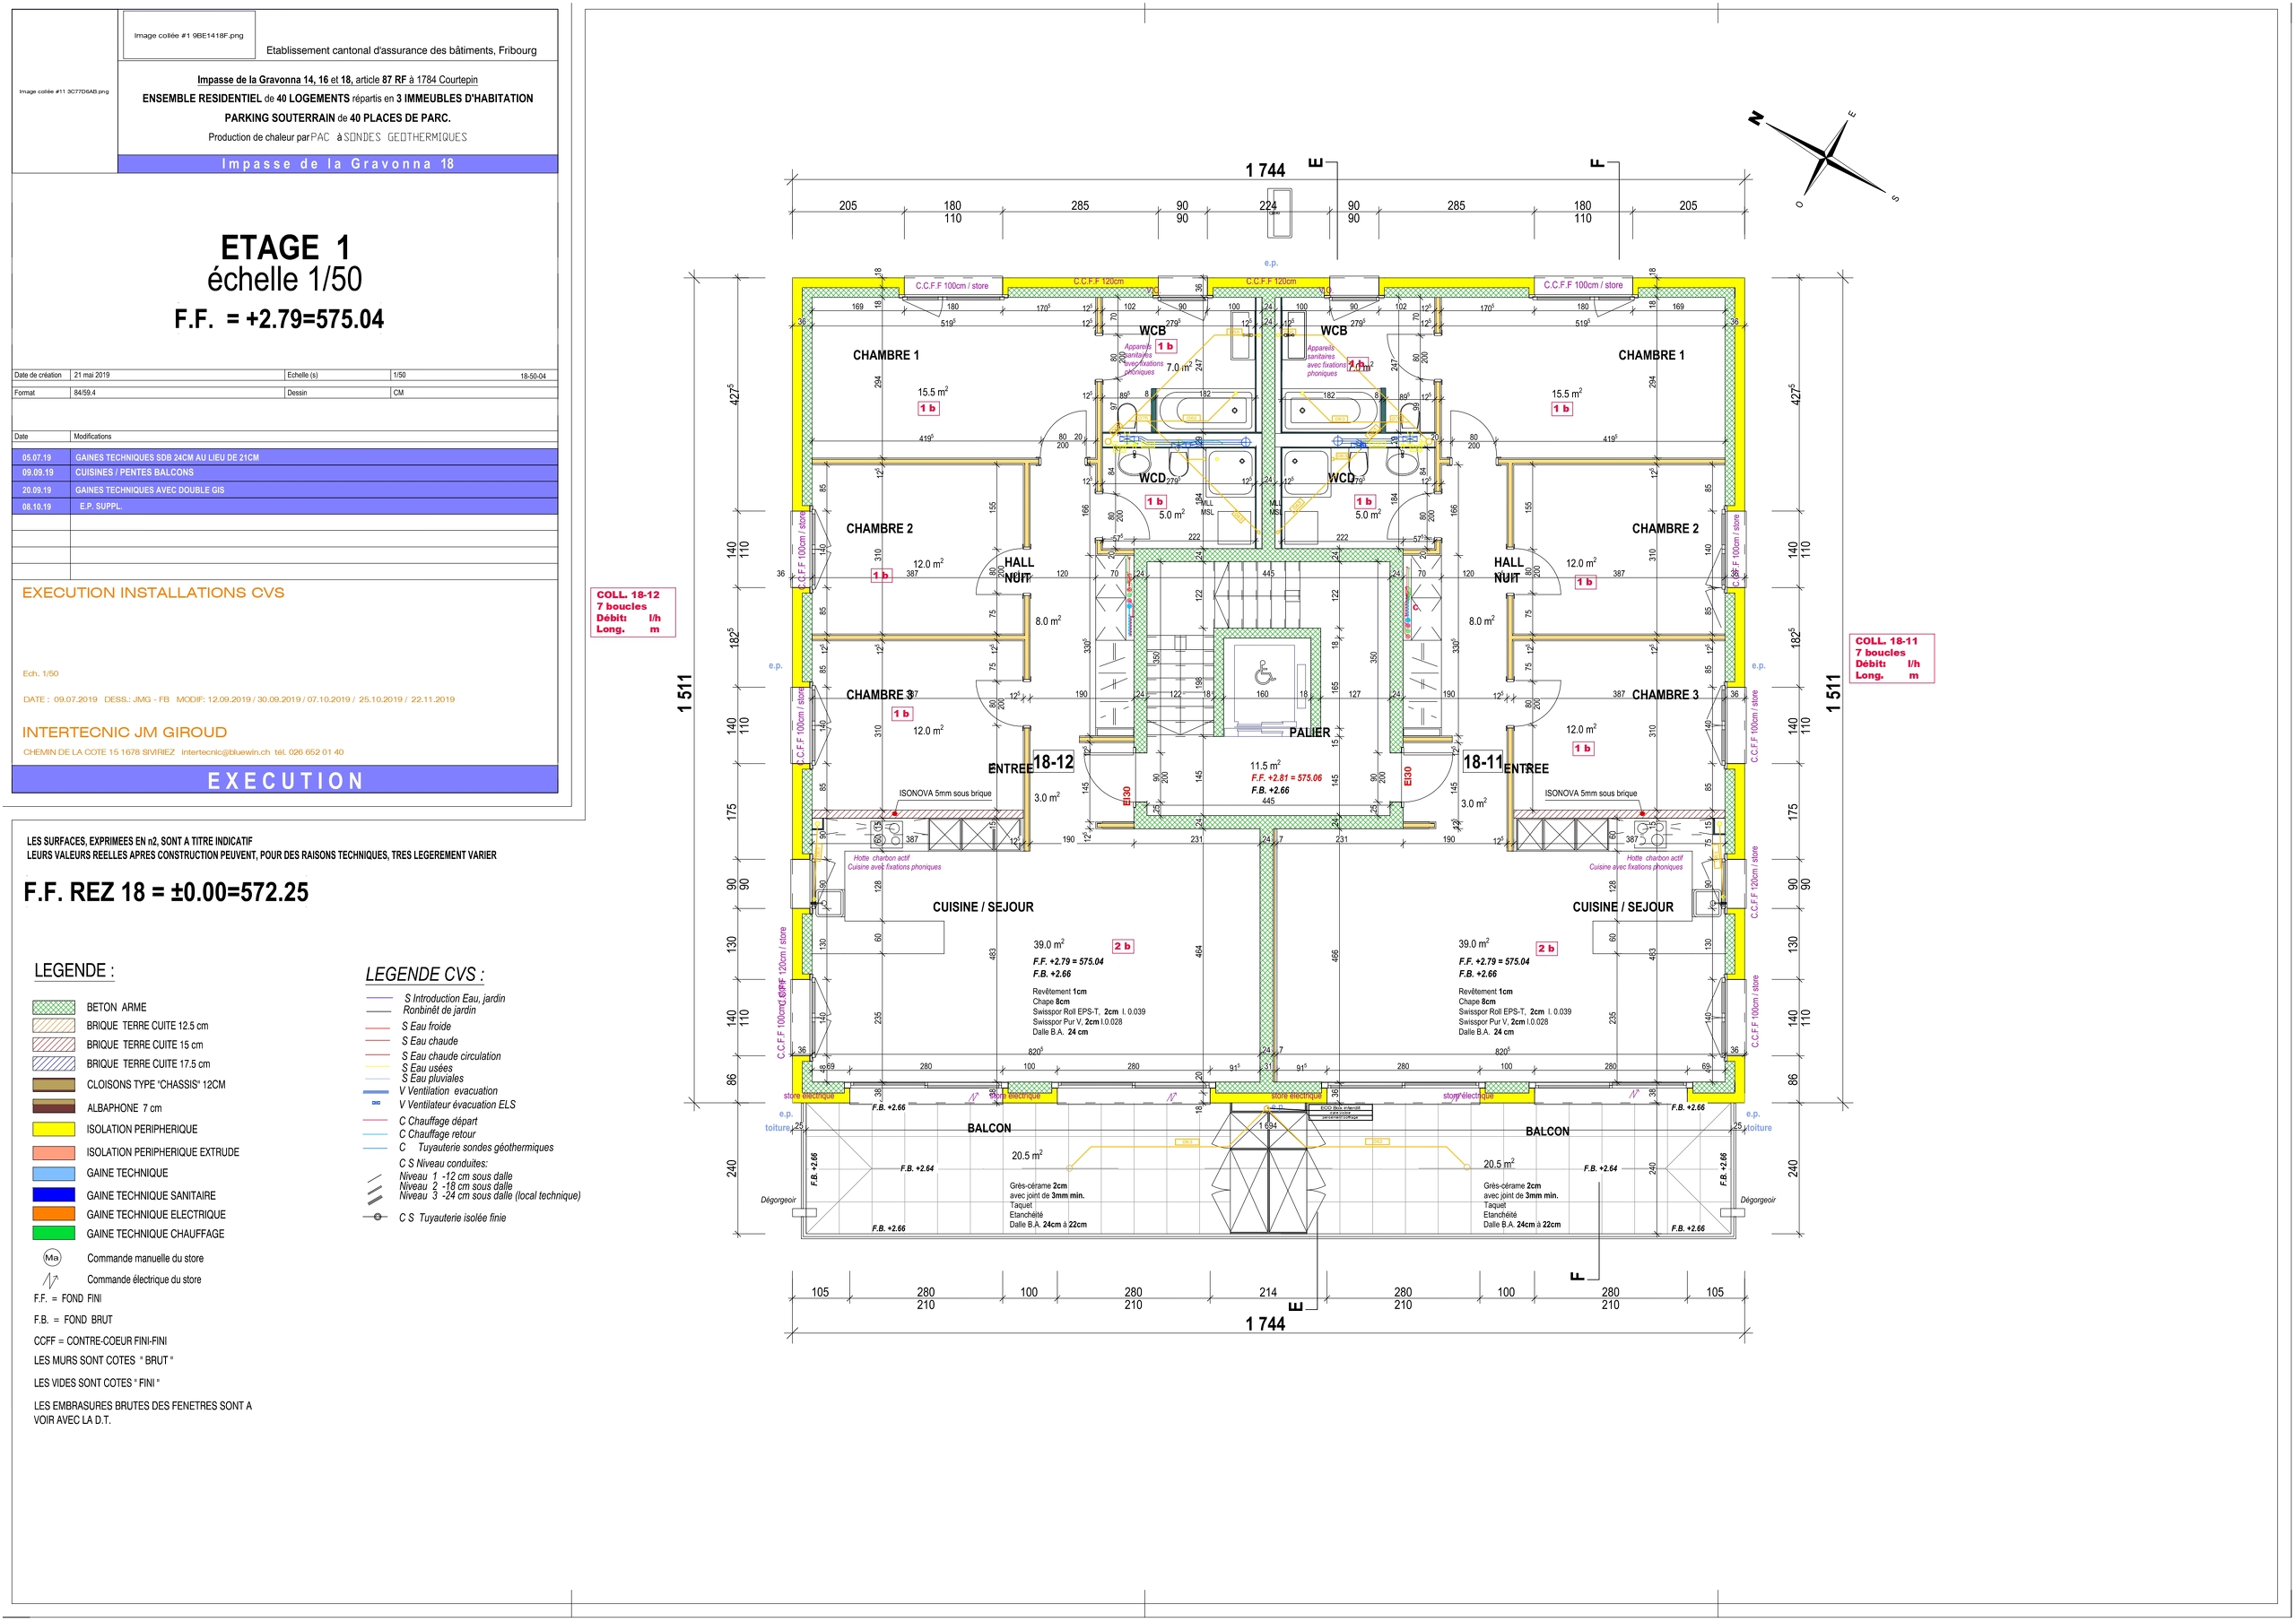Click the GAINE TECHNIQUE SANITAIRE blue swatch
The width and height of the screenshot is (2296, 1622).
point(53,1195)
